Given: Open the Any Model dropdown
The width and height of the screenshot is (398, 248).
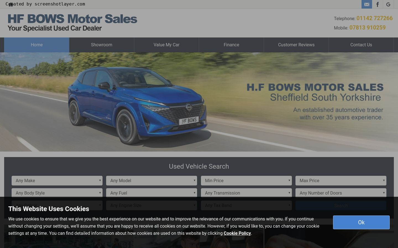Looking at the screenshot, I should [151, 181].
